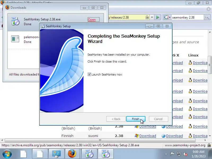
Task: Minimize the SeaMonkey Setup window
Action: 149,26
